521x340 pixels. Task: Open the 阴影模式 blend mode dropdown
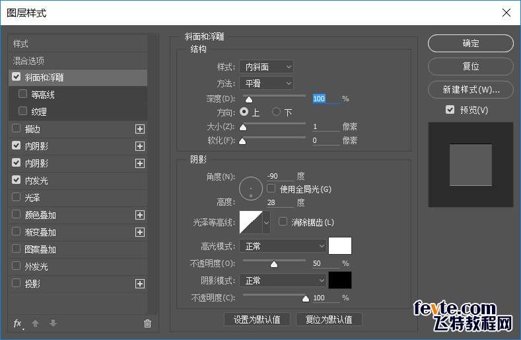[x=283, y=280]
